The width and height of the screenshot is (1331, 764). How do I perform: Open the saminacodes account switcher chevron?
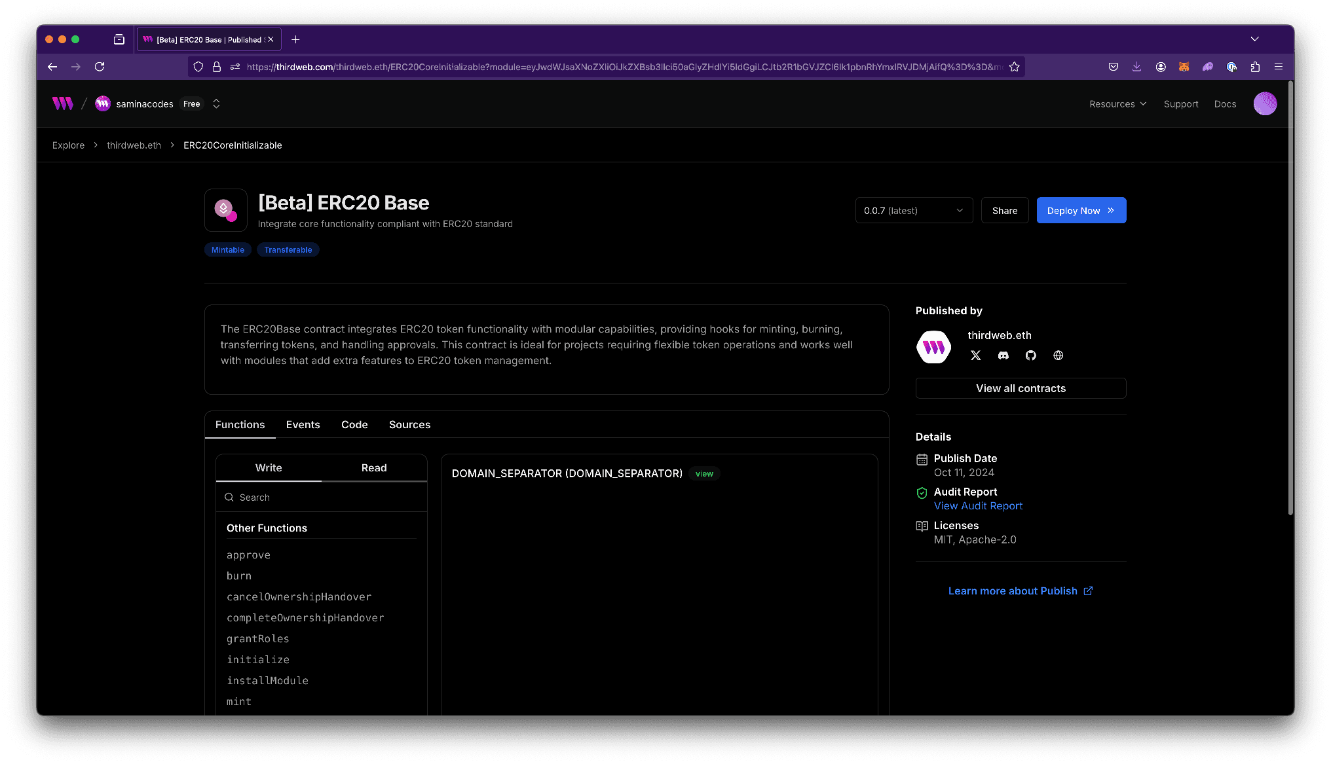pyautogui.click(x=216, y=103)
